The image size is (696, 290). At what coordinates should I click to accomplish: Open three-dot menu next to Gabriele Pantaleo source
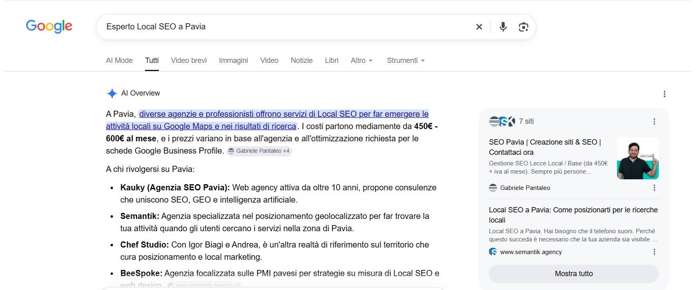click(654, 187)
